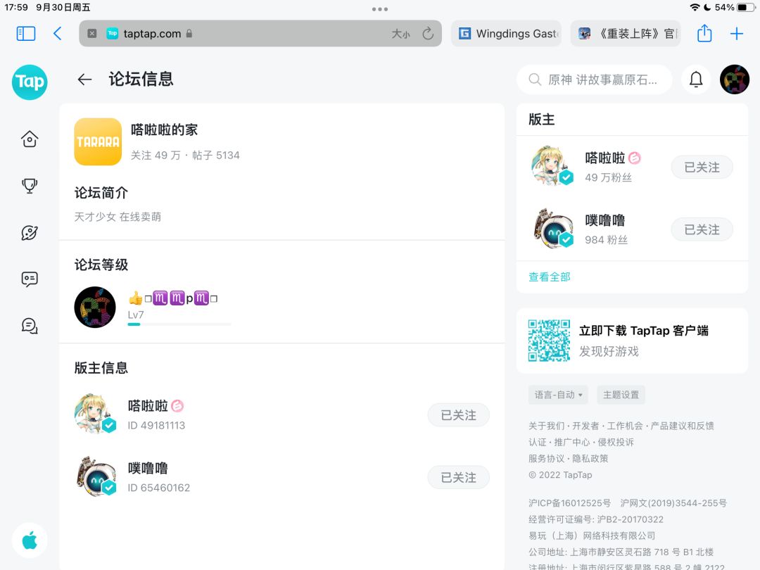Open the Safari share sheet icon

coord(704,34)
